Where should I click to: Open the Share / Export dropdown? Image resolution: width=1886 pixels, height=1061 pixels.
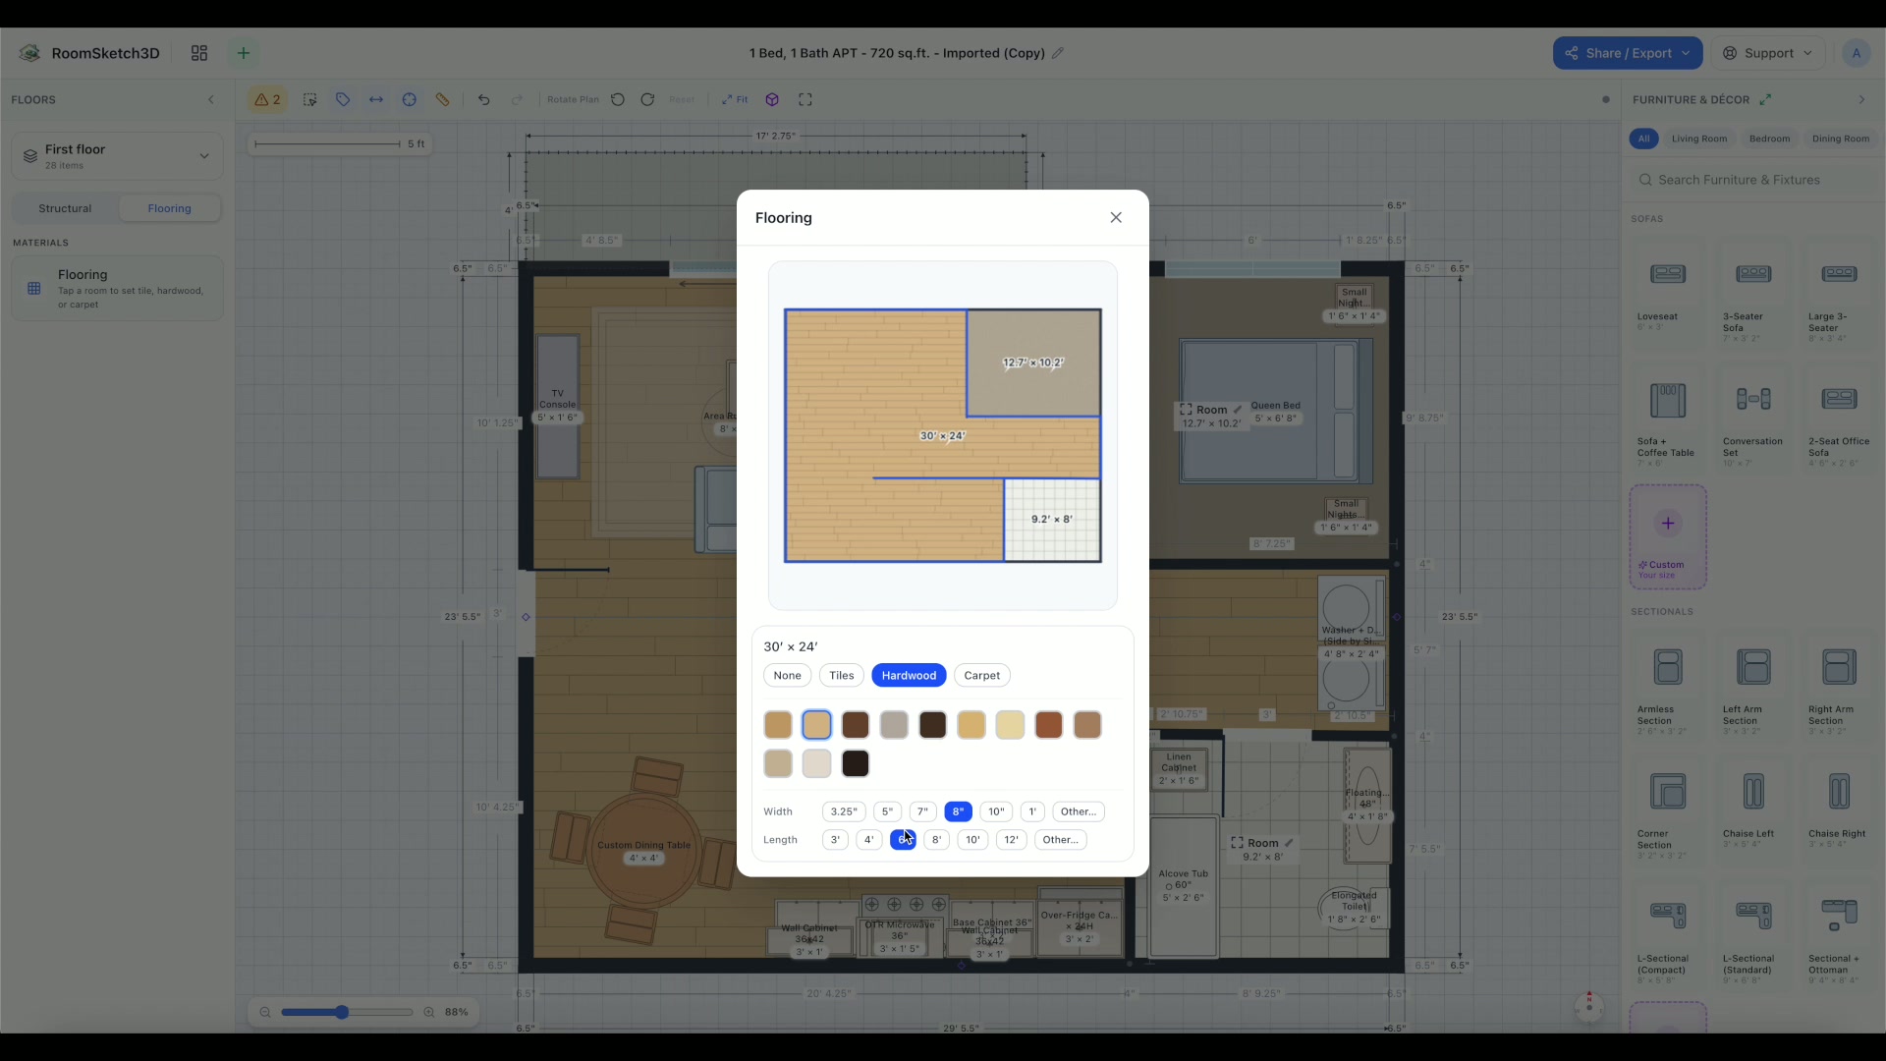(1628, 53)
